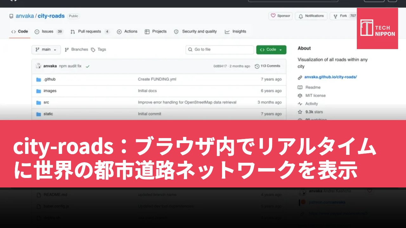View the 113 Commits history
This screenshot has height=228, width=406.
268,66
